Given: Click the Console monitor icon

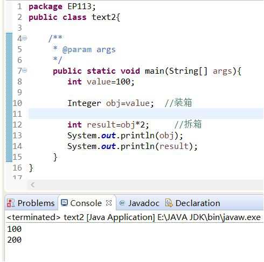Looking at the screenshot, I should pos(64,203).
